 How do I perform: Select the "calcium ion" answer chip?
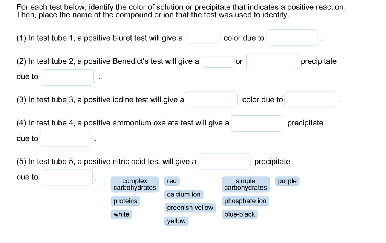pyautogui.click(x=184, y=194)
